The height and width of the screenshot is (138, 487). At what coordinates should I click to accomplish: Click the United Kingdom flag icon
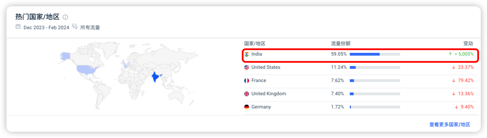point(247,94)
